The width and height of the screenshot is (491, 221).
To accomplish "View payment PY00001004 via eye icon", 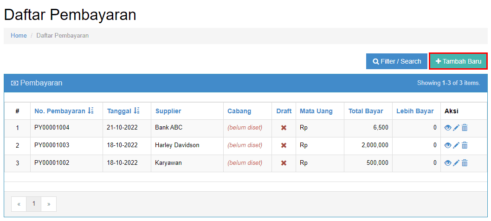I will pos(448,128).
